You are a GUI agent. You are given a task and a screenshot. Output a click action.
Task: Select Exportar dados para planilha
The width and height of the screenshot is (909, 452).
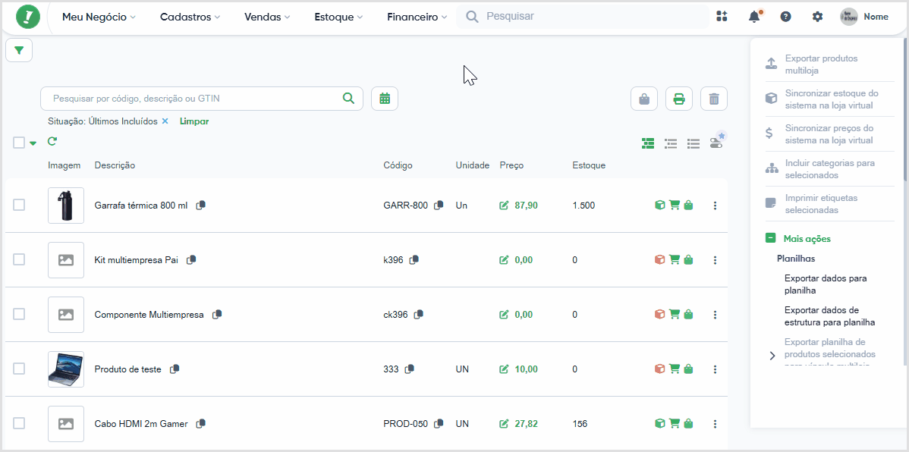click(826, 284)
